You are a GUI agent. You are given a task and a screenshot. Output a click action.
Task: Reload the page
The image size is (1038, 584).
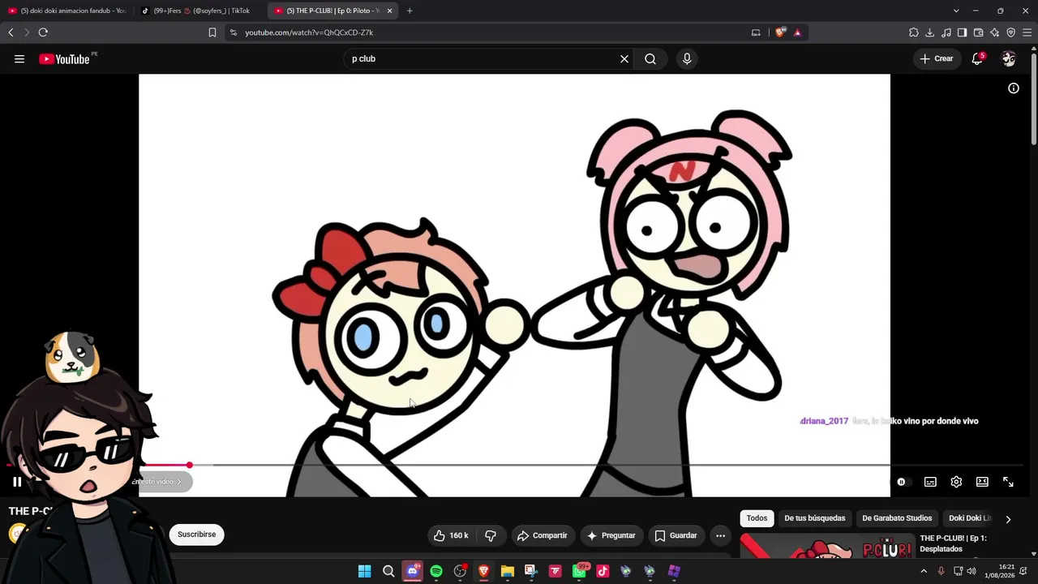coord(43,32)
